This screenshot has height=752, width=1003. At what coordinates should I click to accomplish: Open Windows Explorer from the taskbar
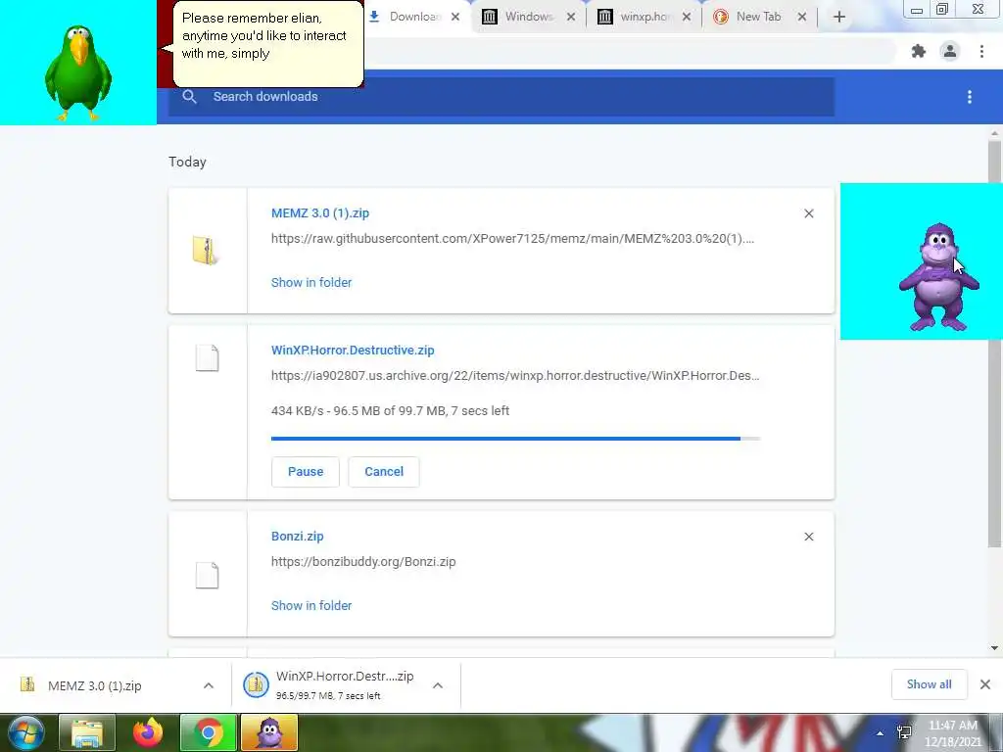pyautogui.click(x=87, y=732)
